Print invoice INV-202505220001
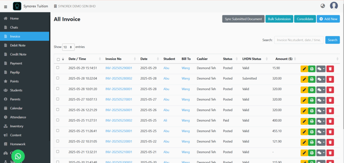Viewport: 344px width, 163px height. (312, 142)
